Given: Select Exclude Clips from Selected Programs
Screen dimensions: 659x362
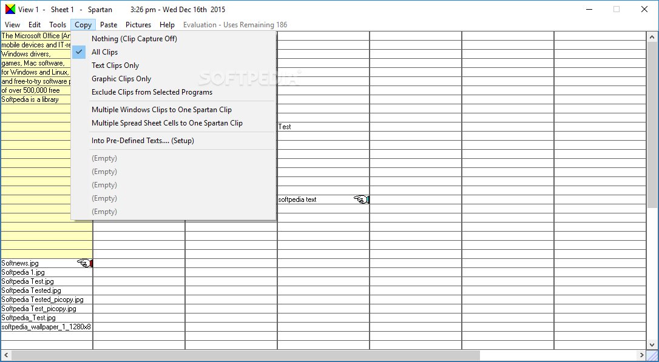Looking at the screenshot, I should point(173,92).
